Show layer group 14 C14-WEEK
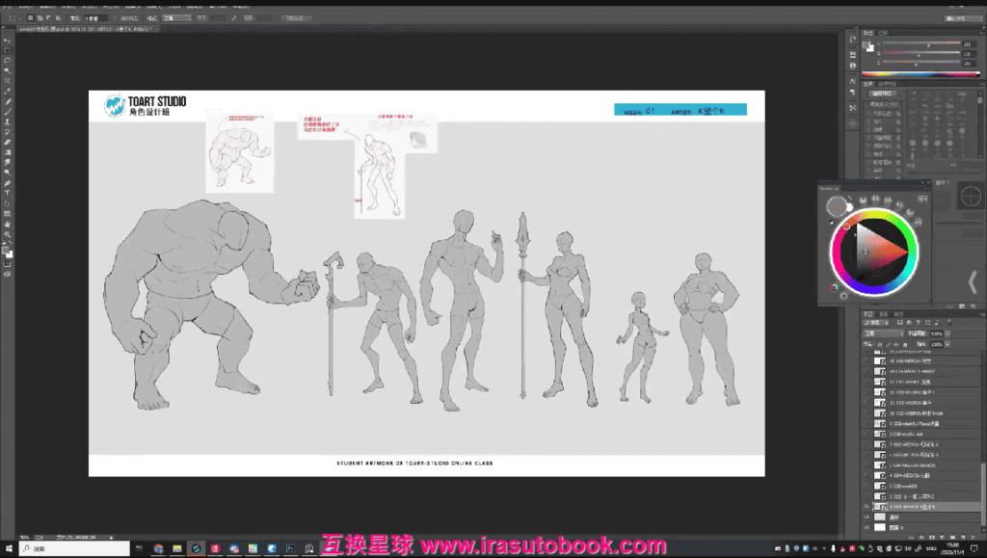 [867, 371]
